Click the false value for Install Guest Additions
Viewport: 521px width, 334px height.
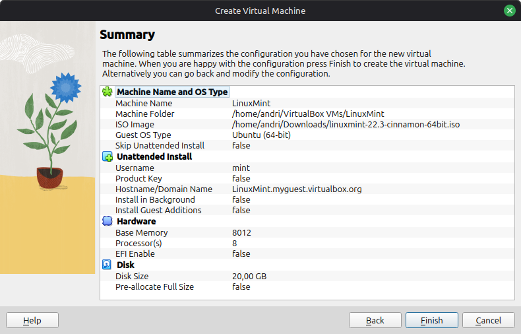[241, 211]
